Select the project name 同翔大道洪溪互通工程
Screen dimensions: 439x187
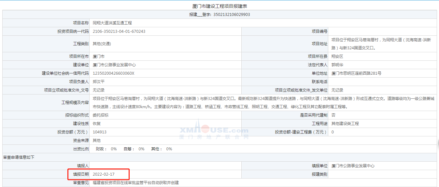[x=112, y=23]
